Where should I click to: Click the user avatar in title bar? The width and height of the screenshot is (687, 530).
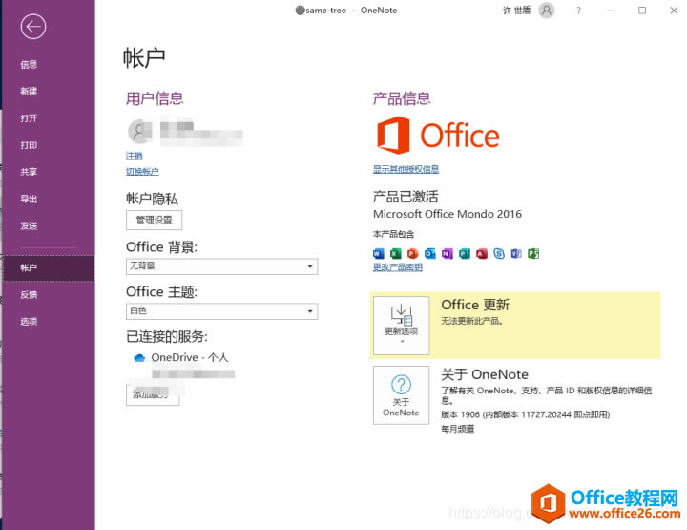pyautogui.click(x=547, y=11)
